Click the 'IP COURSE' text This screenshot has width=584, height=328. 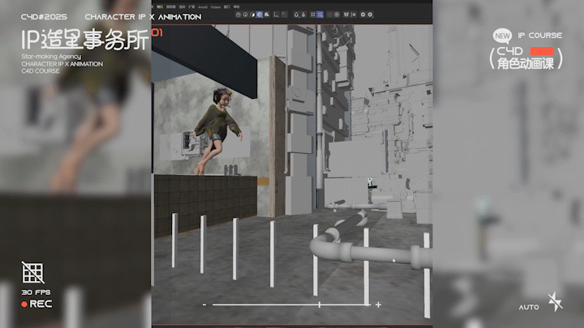coord(540,36)
